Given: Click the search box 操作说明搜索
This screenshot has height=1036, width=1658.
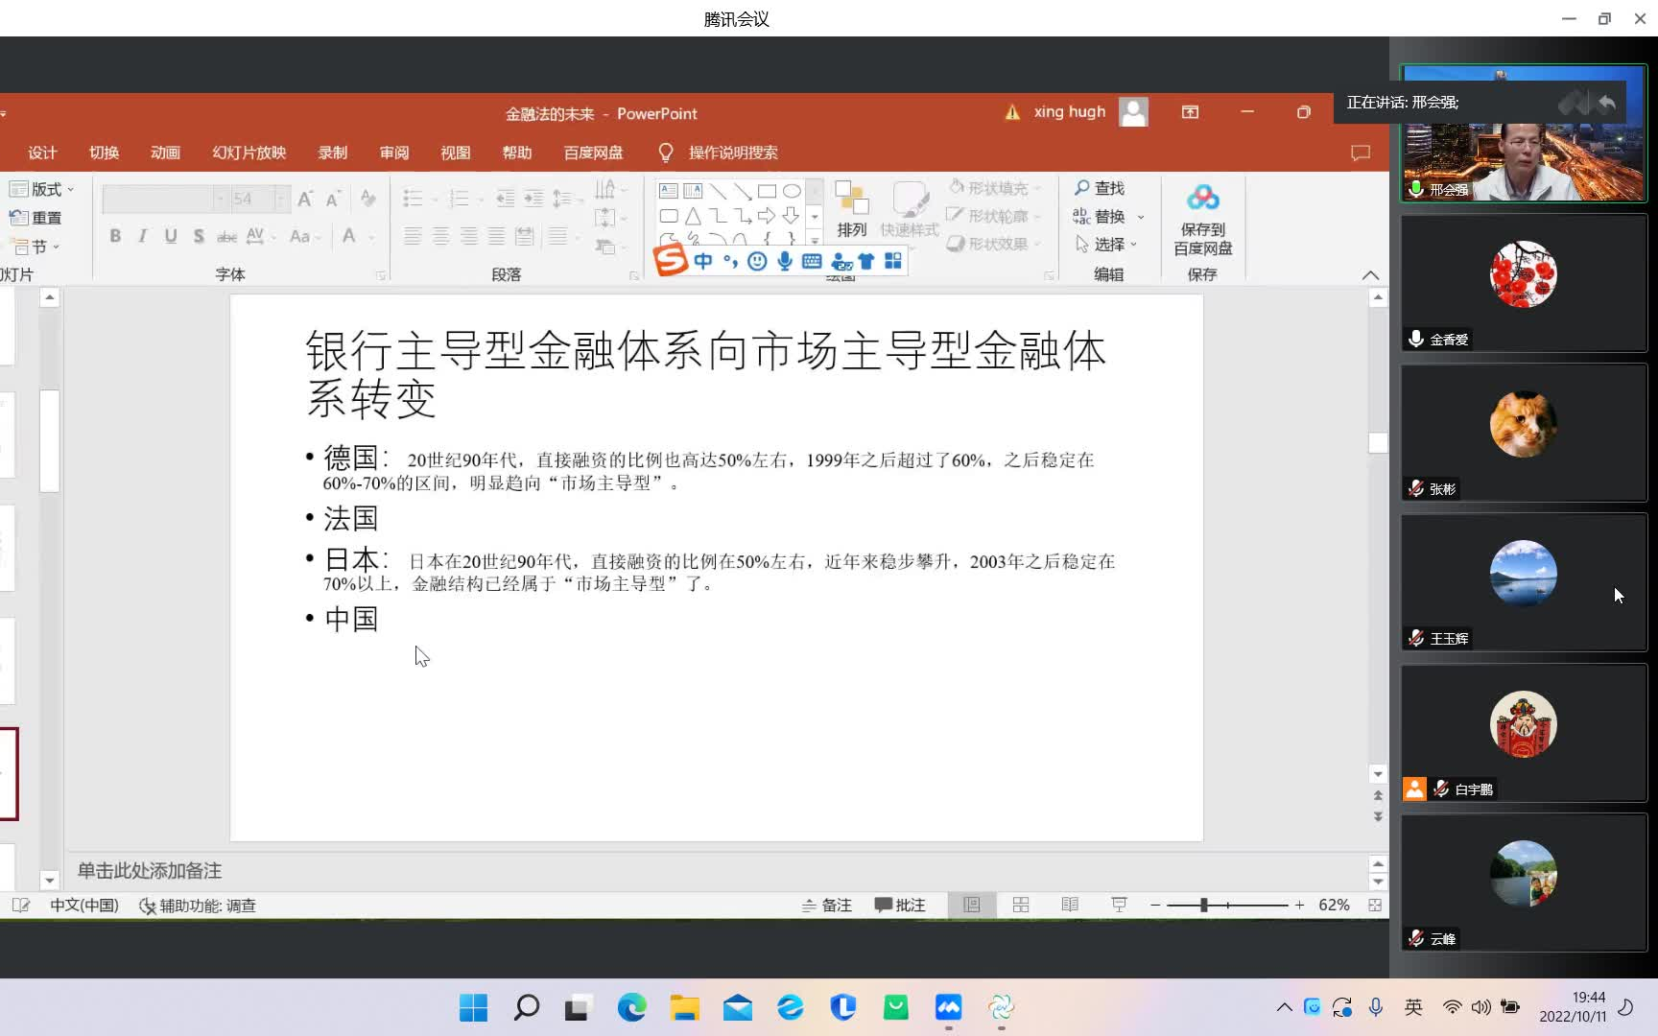Looking at the screenshot, I should 733,153.
